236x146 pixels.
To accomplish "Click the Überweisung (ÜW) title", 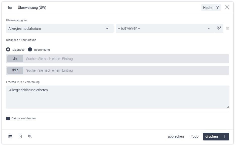I will click(x=32, y=8).
